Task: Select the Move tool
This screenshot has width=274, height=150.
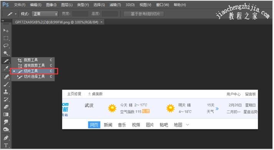Action: pos(6,31)
